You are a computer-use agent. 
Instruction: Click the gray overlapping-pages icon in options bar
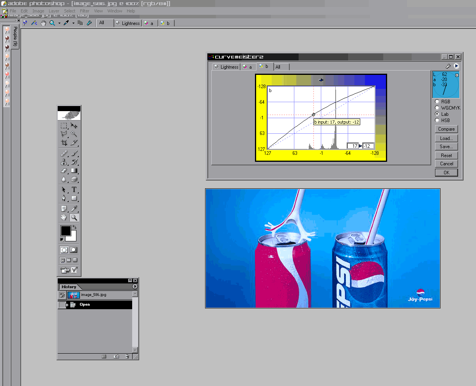80,23
